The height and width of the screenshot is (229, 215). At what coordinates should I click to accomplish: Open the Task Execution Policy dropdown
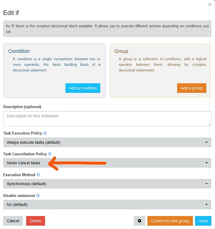coord(107,142)
